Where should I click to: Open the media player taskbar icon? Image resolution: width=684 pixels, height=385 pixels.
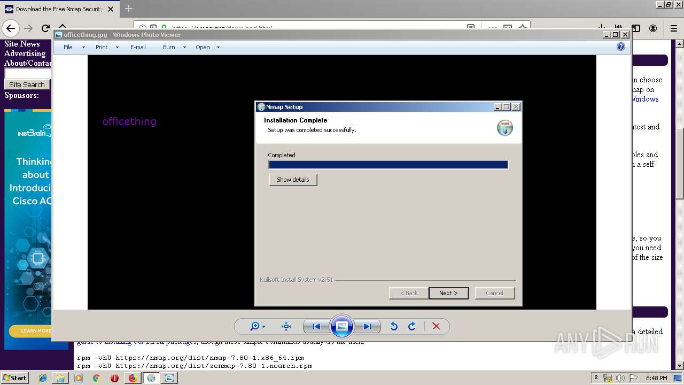79,378
